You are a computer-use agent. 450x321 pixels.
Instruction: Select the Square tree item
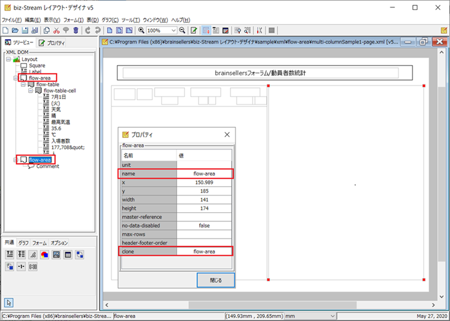(x=37, y=65)
